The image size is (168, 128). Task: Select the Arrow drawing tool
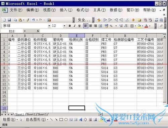click(56, 120)
